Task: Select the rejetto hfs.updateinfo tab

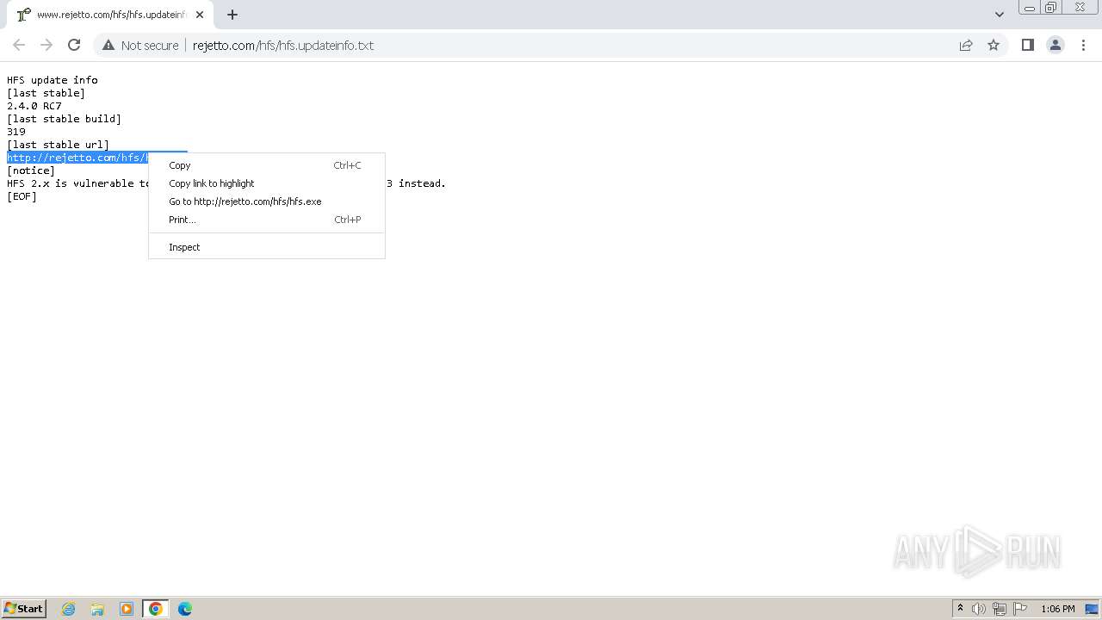Action: (x=109, y=15)
